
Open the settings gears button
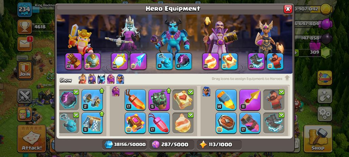(325, 114)
